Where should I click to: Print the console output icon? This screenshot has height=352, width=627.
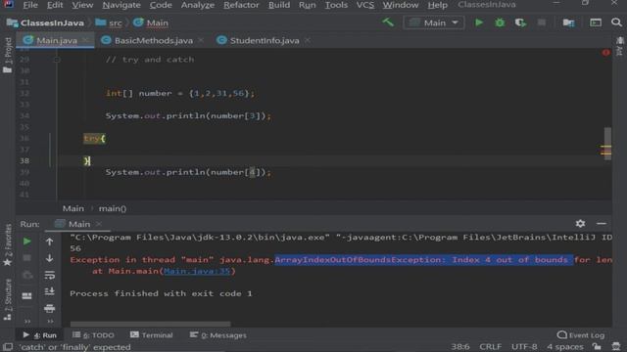tap(49, 309)
